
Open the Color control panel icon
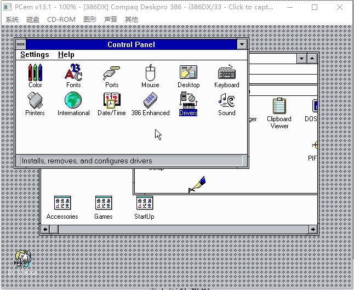[35, 76]
